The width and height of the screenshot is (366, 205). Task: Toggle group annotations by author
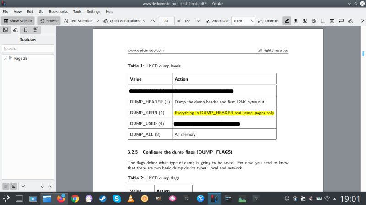point(13,186)
